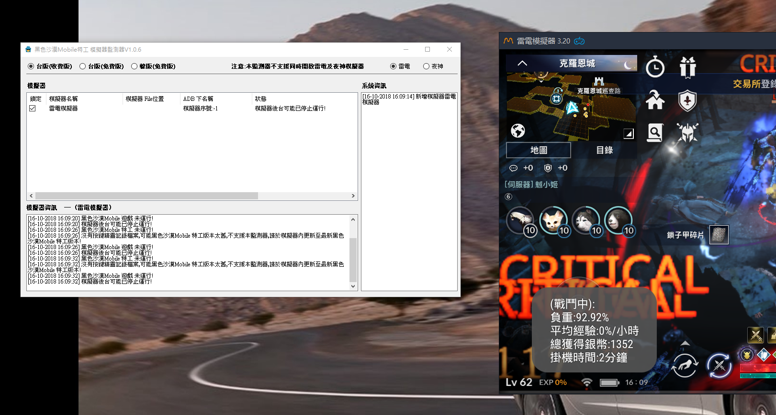Click the lifebuoy marker on minimap
776x415 pixels.
[556, 99]
